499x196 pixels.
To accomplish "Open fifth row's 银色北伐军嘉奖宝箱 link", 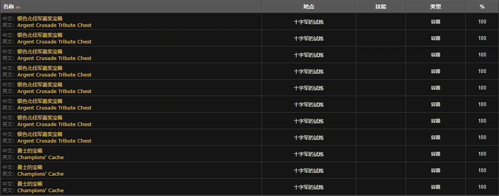I will (x=40, y=85).
